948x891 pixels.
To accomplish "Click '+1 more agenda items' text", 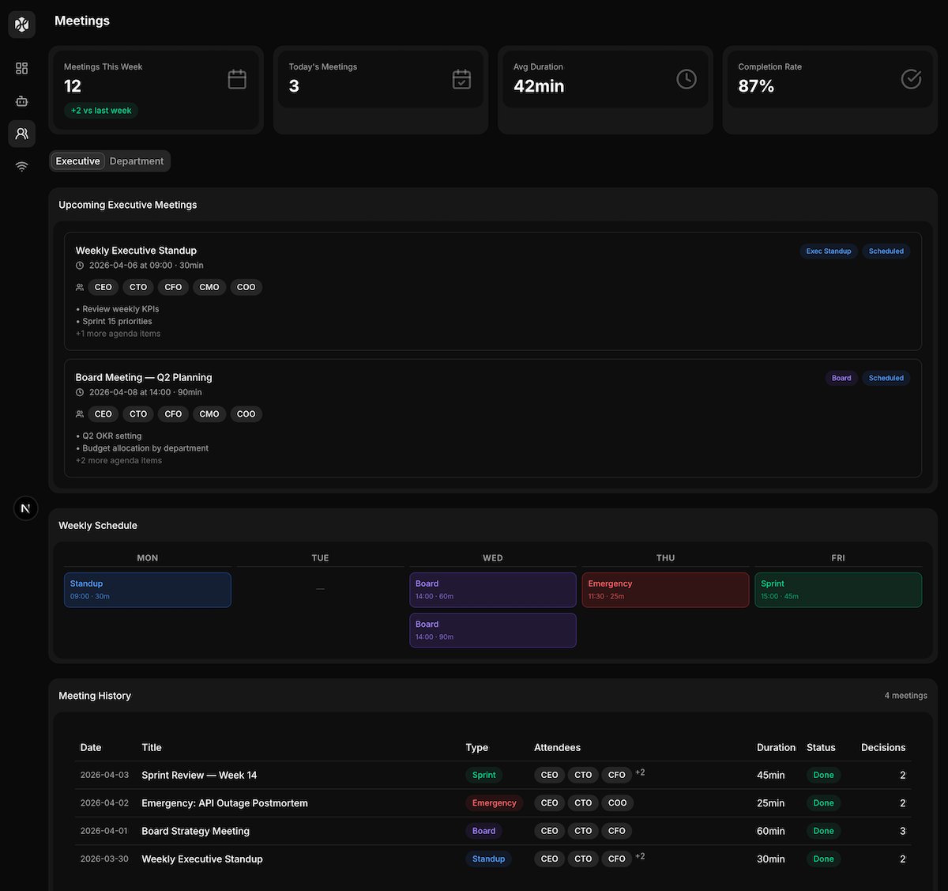I will coord(118,334).
